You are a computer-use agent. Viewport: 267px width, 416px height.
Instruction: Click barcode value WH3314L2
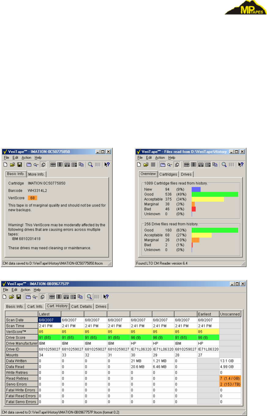click(x=37, y=191)
